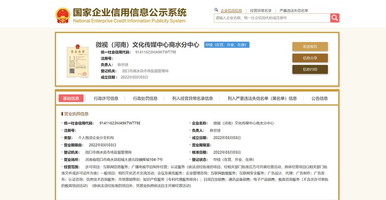Click the credit code in 营业执照信息

tap(120, 123)
